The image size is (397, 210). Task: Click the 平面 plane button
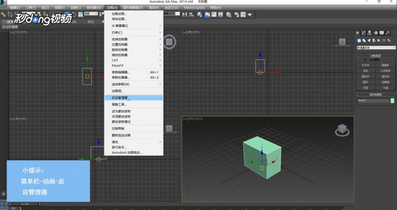(x=385, y=88)
